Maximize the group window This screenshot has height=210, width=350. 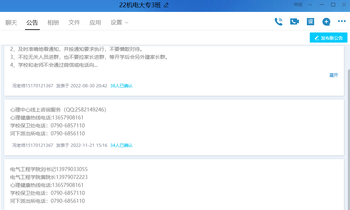click(x=333, y=5)
